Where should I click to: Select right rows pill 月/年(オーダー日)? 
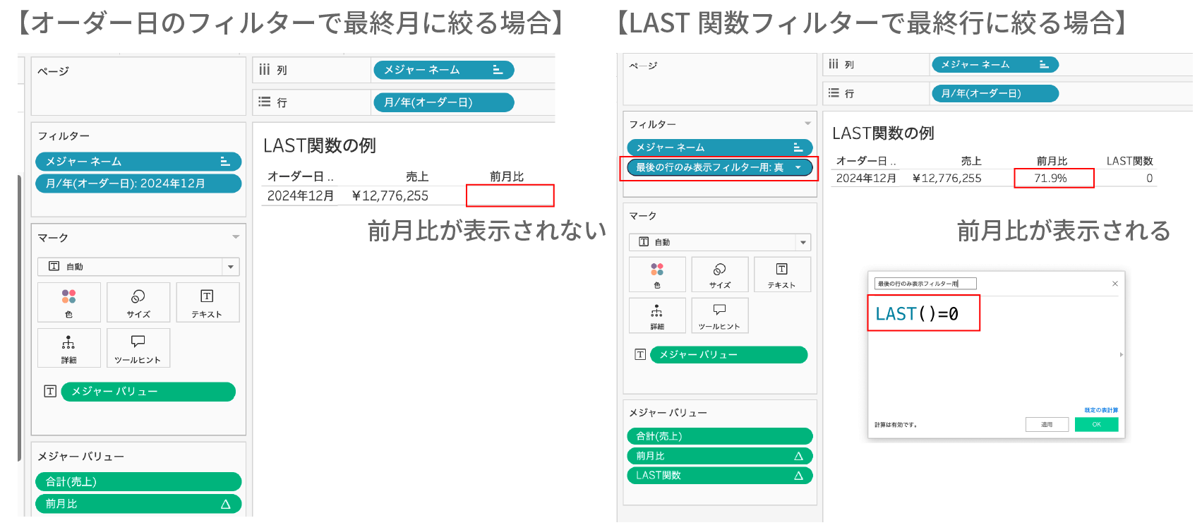995,93
